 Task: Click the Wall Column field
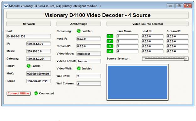(x=89, y=83)
